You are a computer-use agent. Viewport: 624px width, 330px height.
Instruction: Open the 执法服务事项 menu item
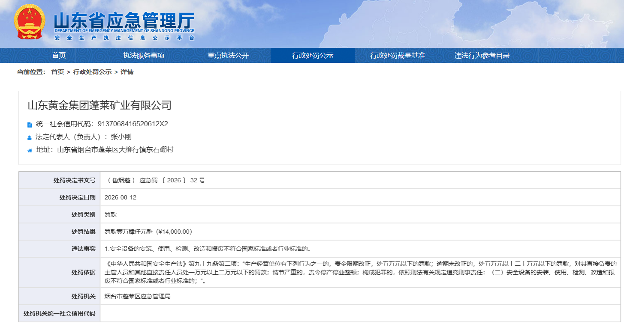pos(144,55)
